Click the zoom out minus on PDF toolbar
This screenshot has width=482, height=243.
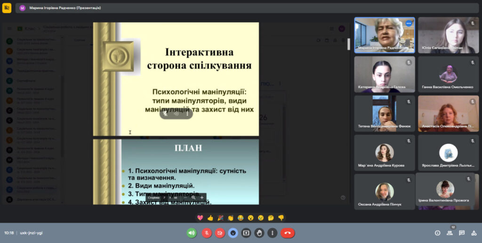pos(185,197)
